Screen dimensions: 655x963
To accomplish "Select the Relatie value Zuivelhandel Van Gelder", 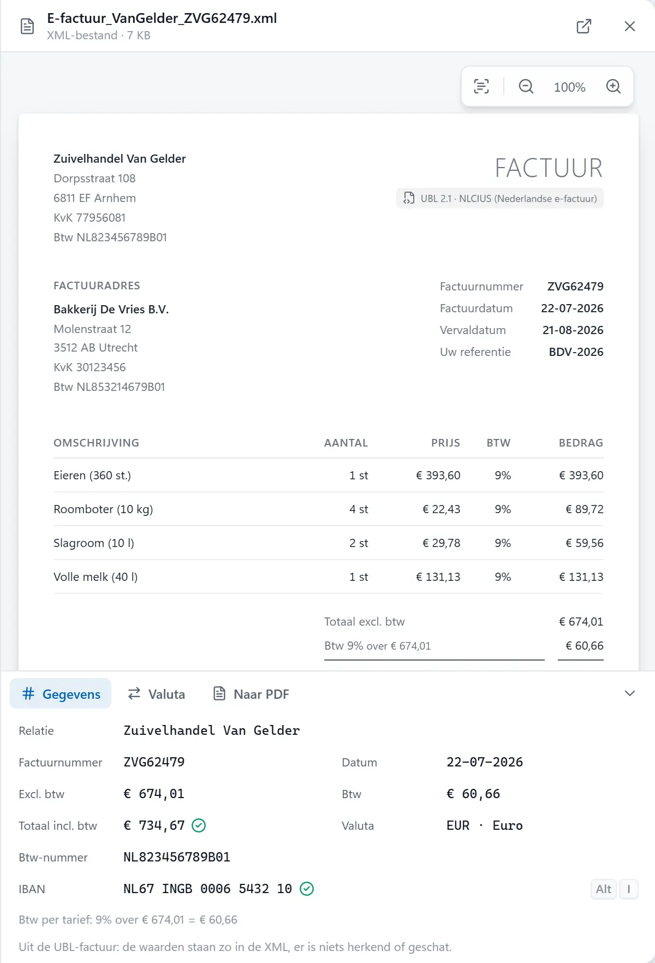I will pyautogui.click(x=212, y=730).
